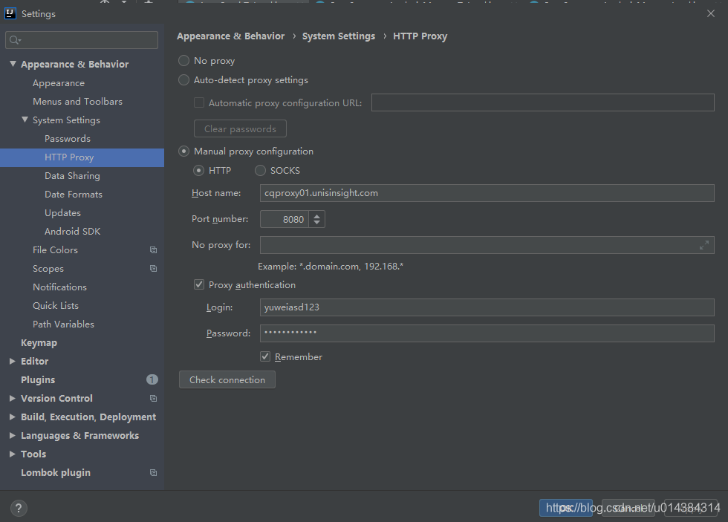Collapse the Appearance & Behavior section

point(13,64)
